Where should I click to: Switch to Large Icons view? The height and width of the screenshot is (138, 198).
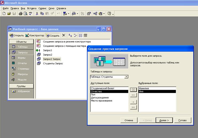(70, 36)
